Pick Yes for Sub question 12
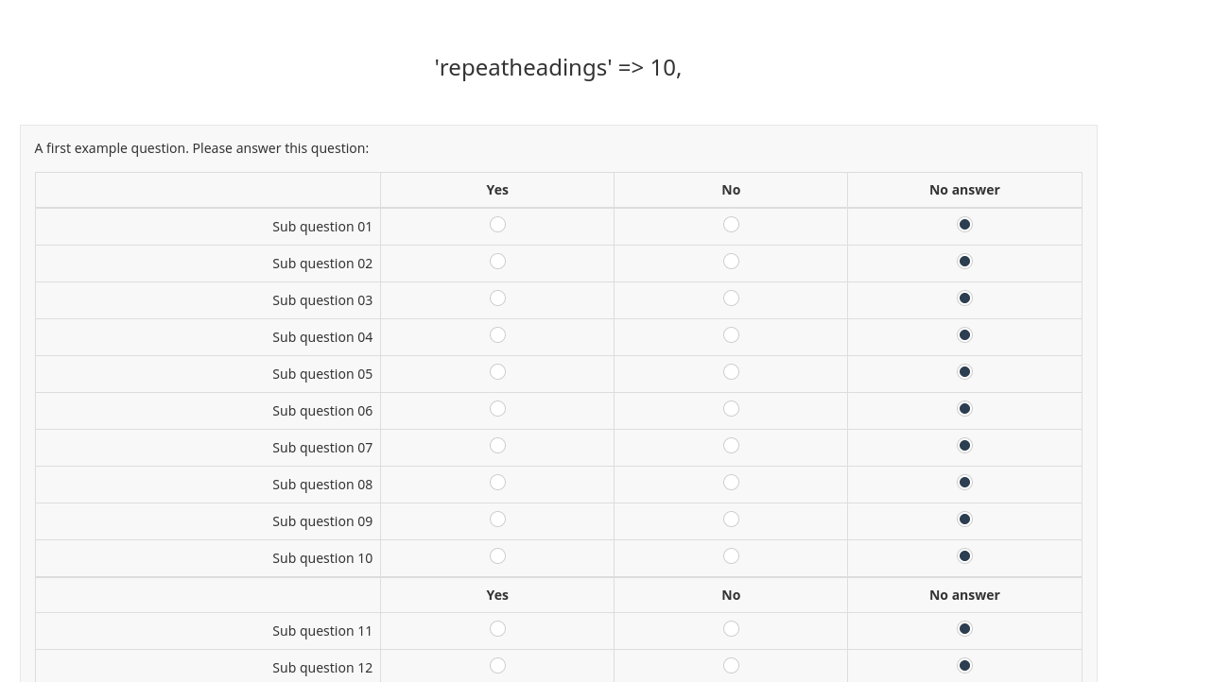Screen dimensions: 1213x682 pyautogui.click(x=497, y=666)
